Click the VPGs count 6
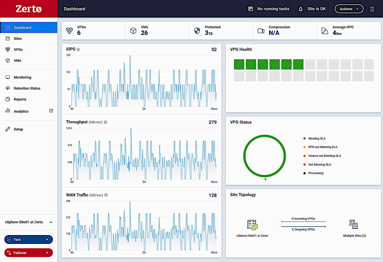Screen dimensions: 383x262 [x=79, y=33]
